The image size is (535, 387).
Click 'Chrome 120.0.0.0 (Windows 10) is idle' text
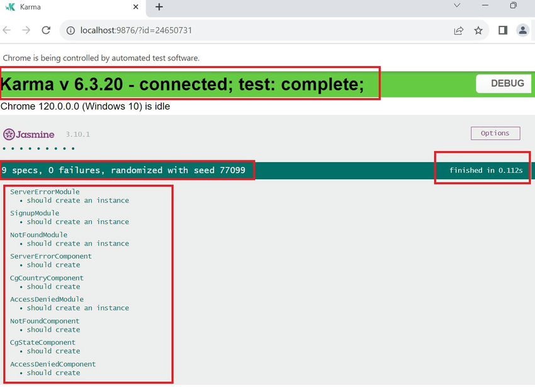[x=86, y=106]
